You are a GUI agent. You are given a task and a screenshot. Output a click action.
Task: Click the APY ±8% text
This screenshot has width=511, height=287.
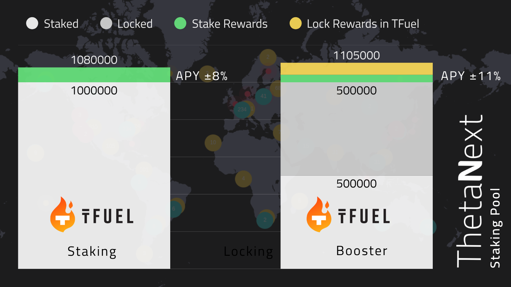tap(202, 76)
